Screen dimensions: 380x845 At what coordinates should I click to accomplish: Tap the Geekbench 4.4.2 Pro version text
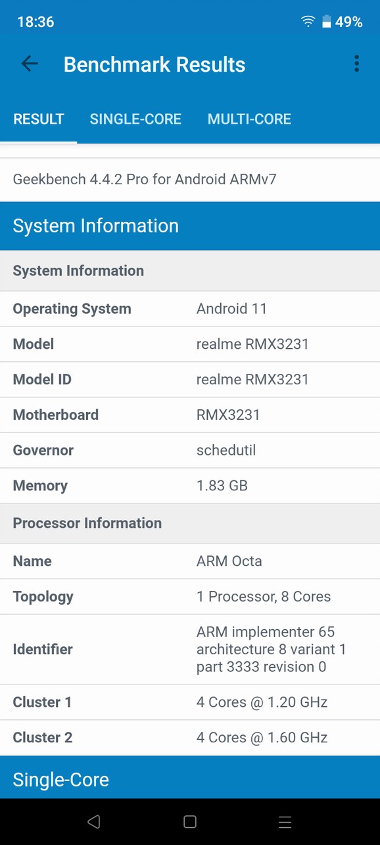(x=145, y=179)
